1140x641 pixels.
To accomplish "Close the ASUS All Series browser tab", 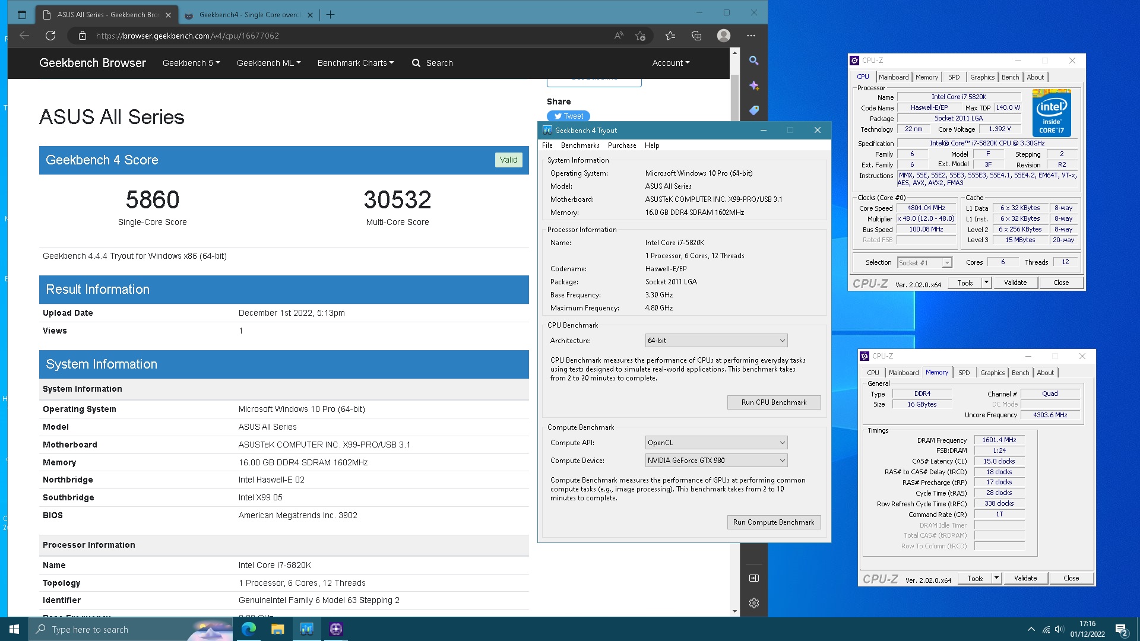I will tap(168, 15).
